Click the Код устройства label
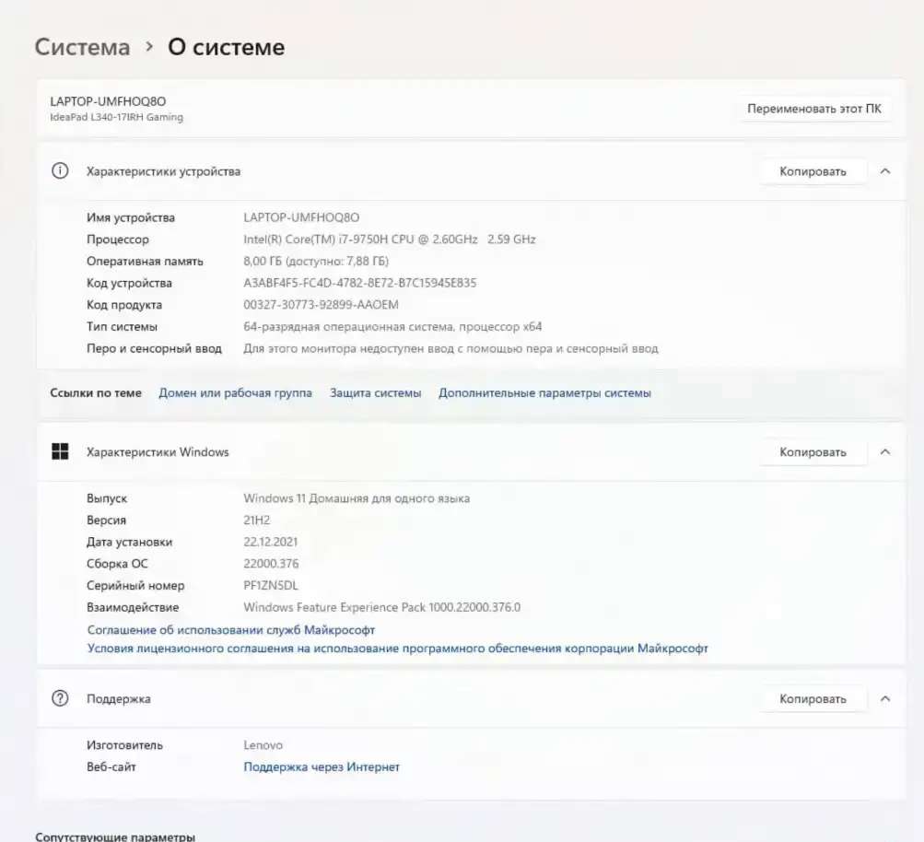 (129, 283)
